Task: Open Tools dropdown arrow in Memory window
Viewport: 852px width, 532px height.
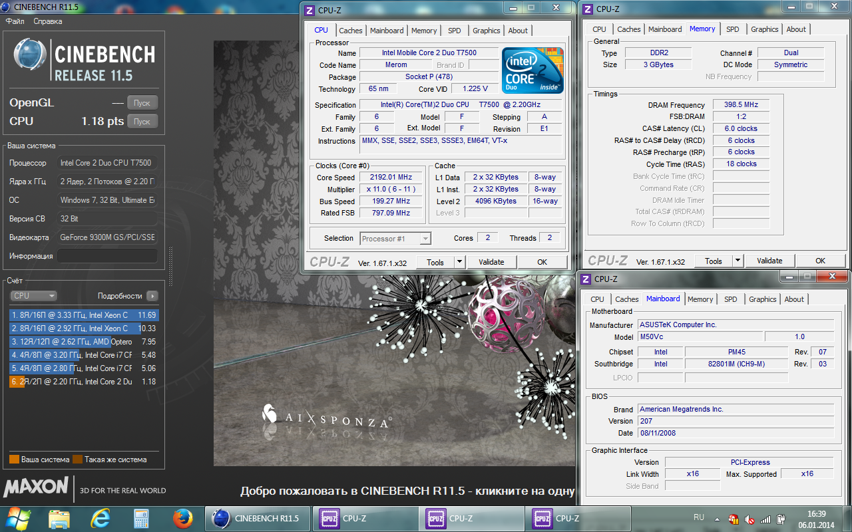Action: [738, 261]
